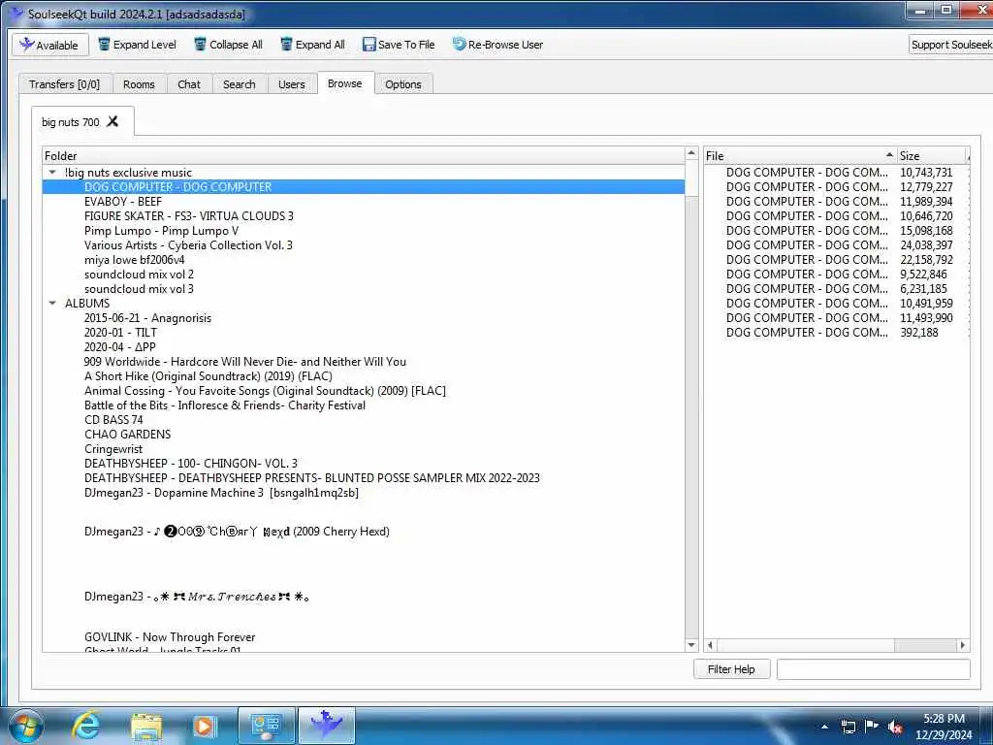Sort by the File column header

pos(800,156)
